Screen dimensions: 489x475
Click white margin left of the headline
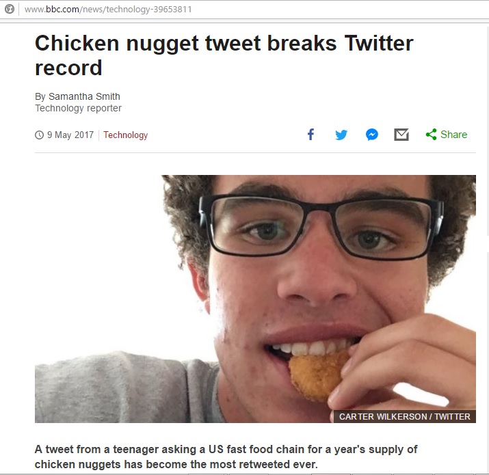(17, 55)
